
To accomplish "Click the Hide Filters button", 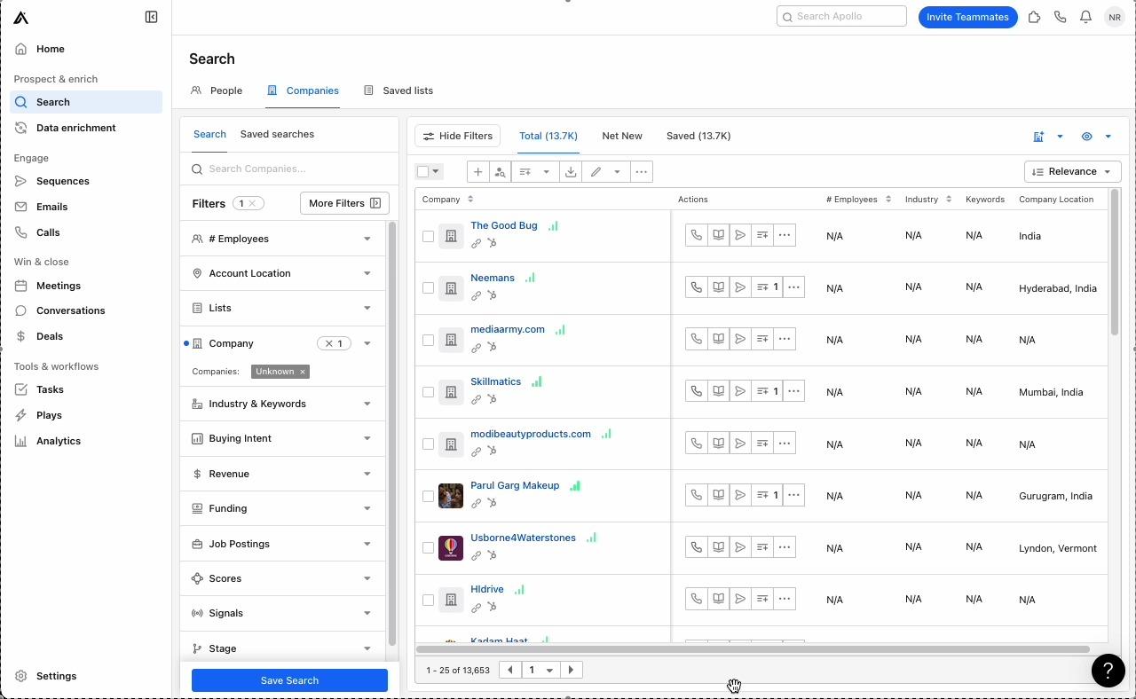I will click(458, 136).
